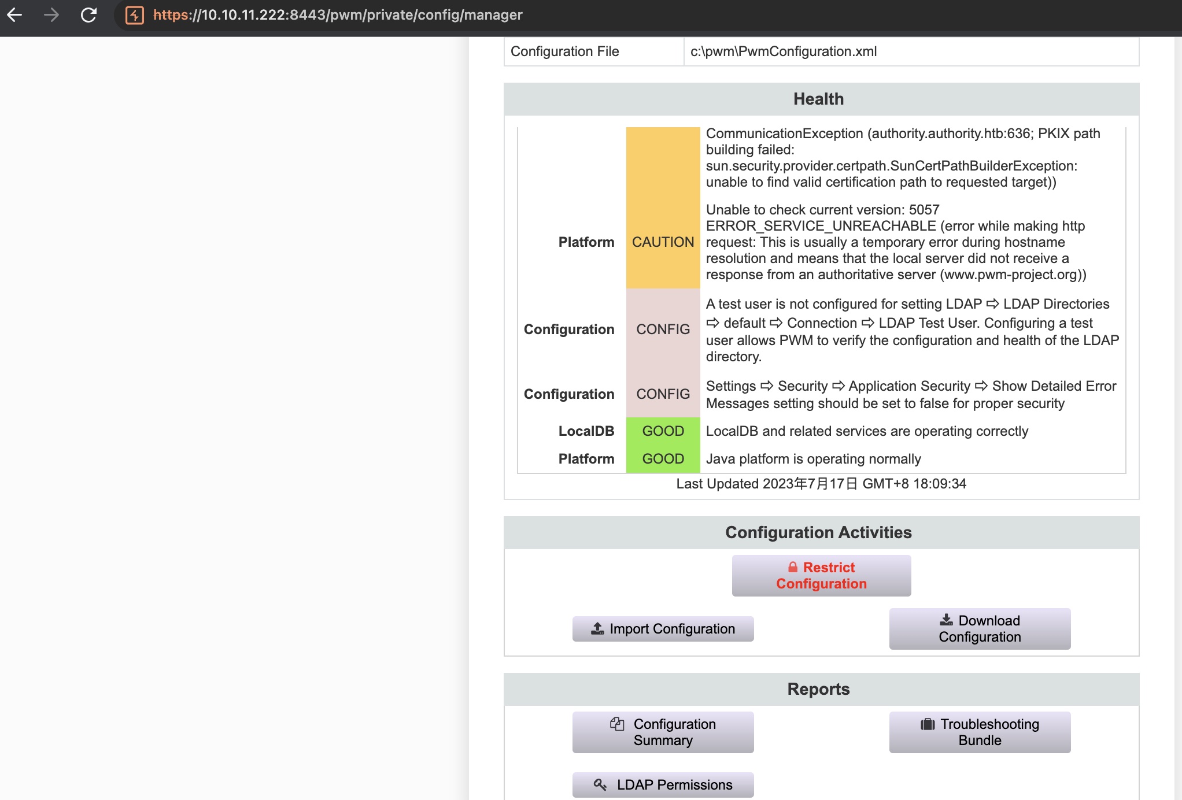Click the browser forward arrow
This screenshot has height=800, width=1182.
[x=51, y=15]
